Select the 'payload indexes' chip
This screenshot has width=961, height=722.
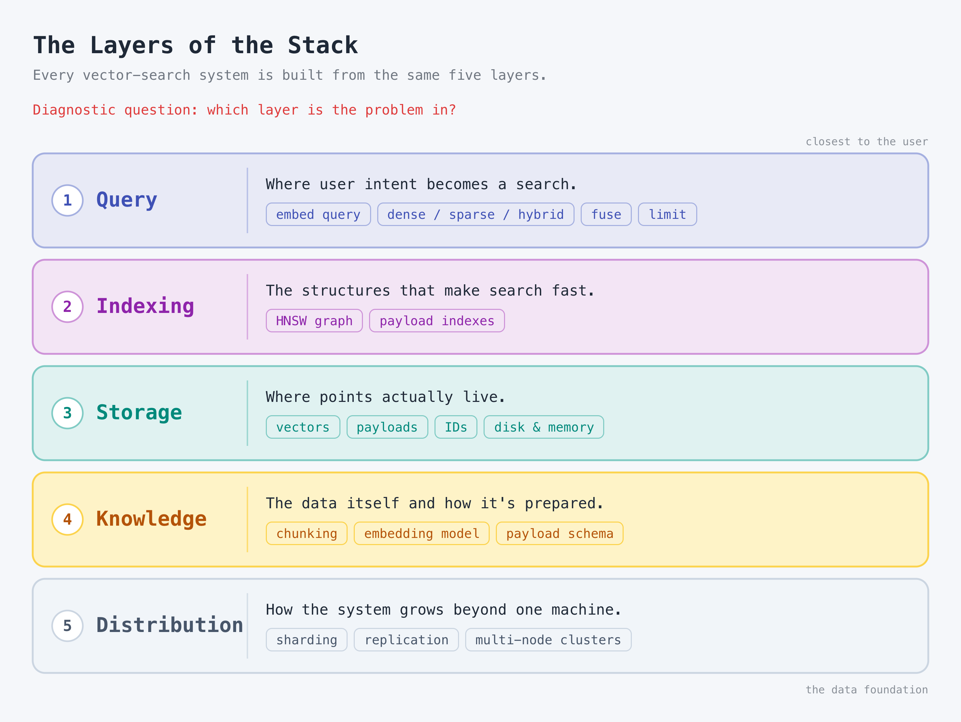[437, 321]
